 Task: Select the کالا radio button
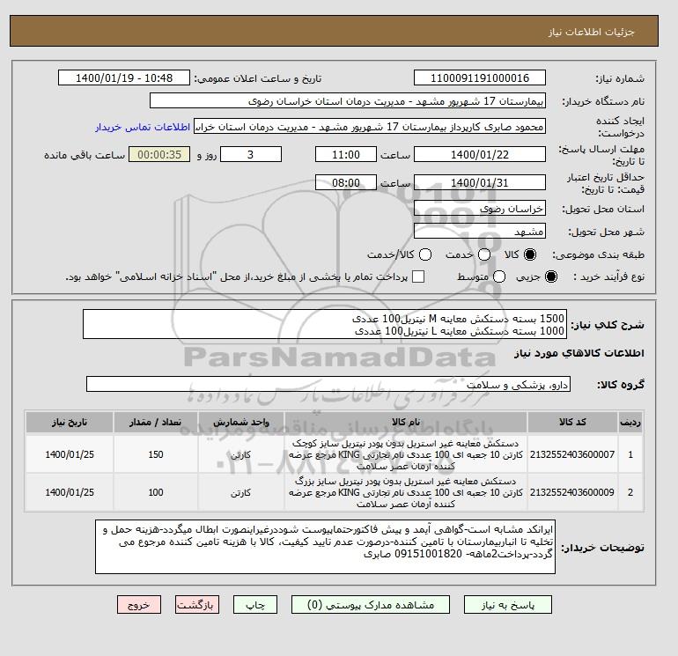(530, 254)
